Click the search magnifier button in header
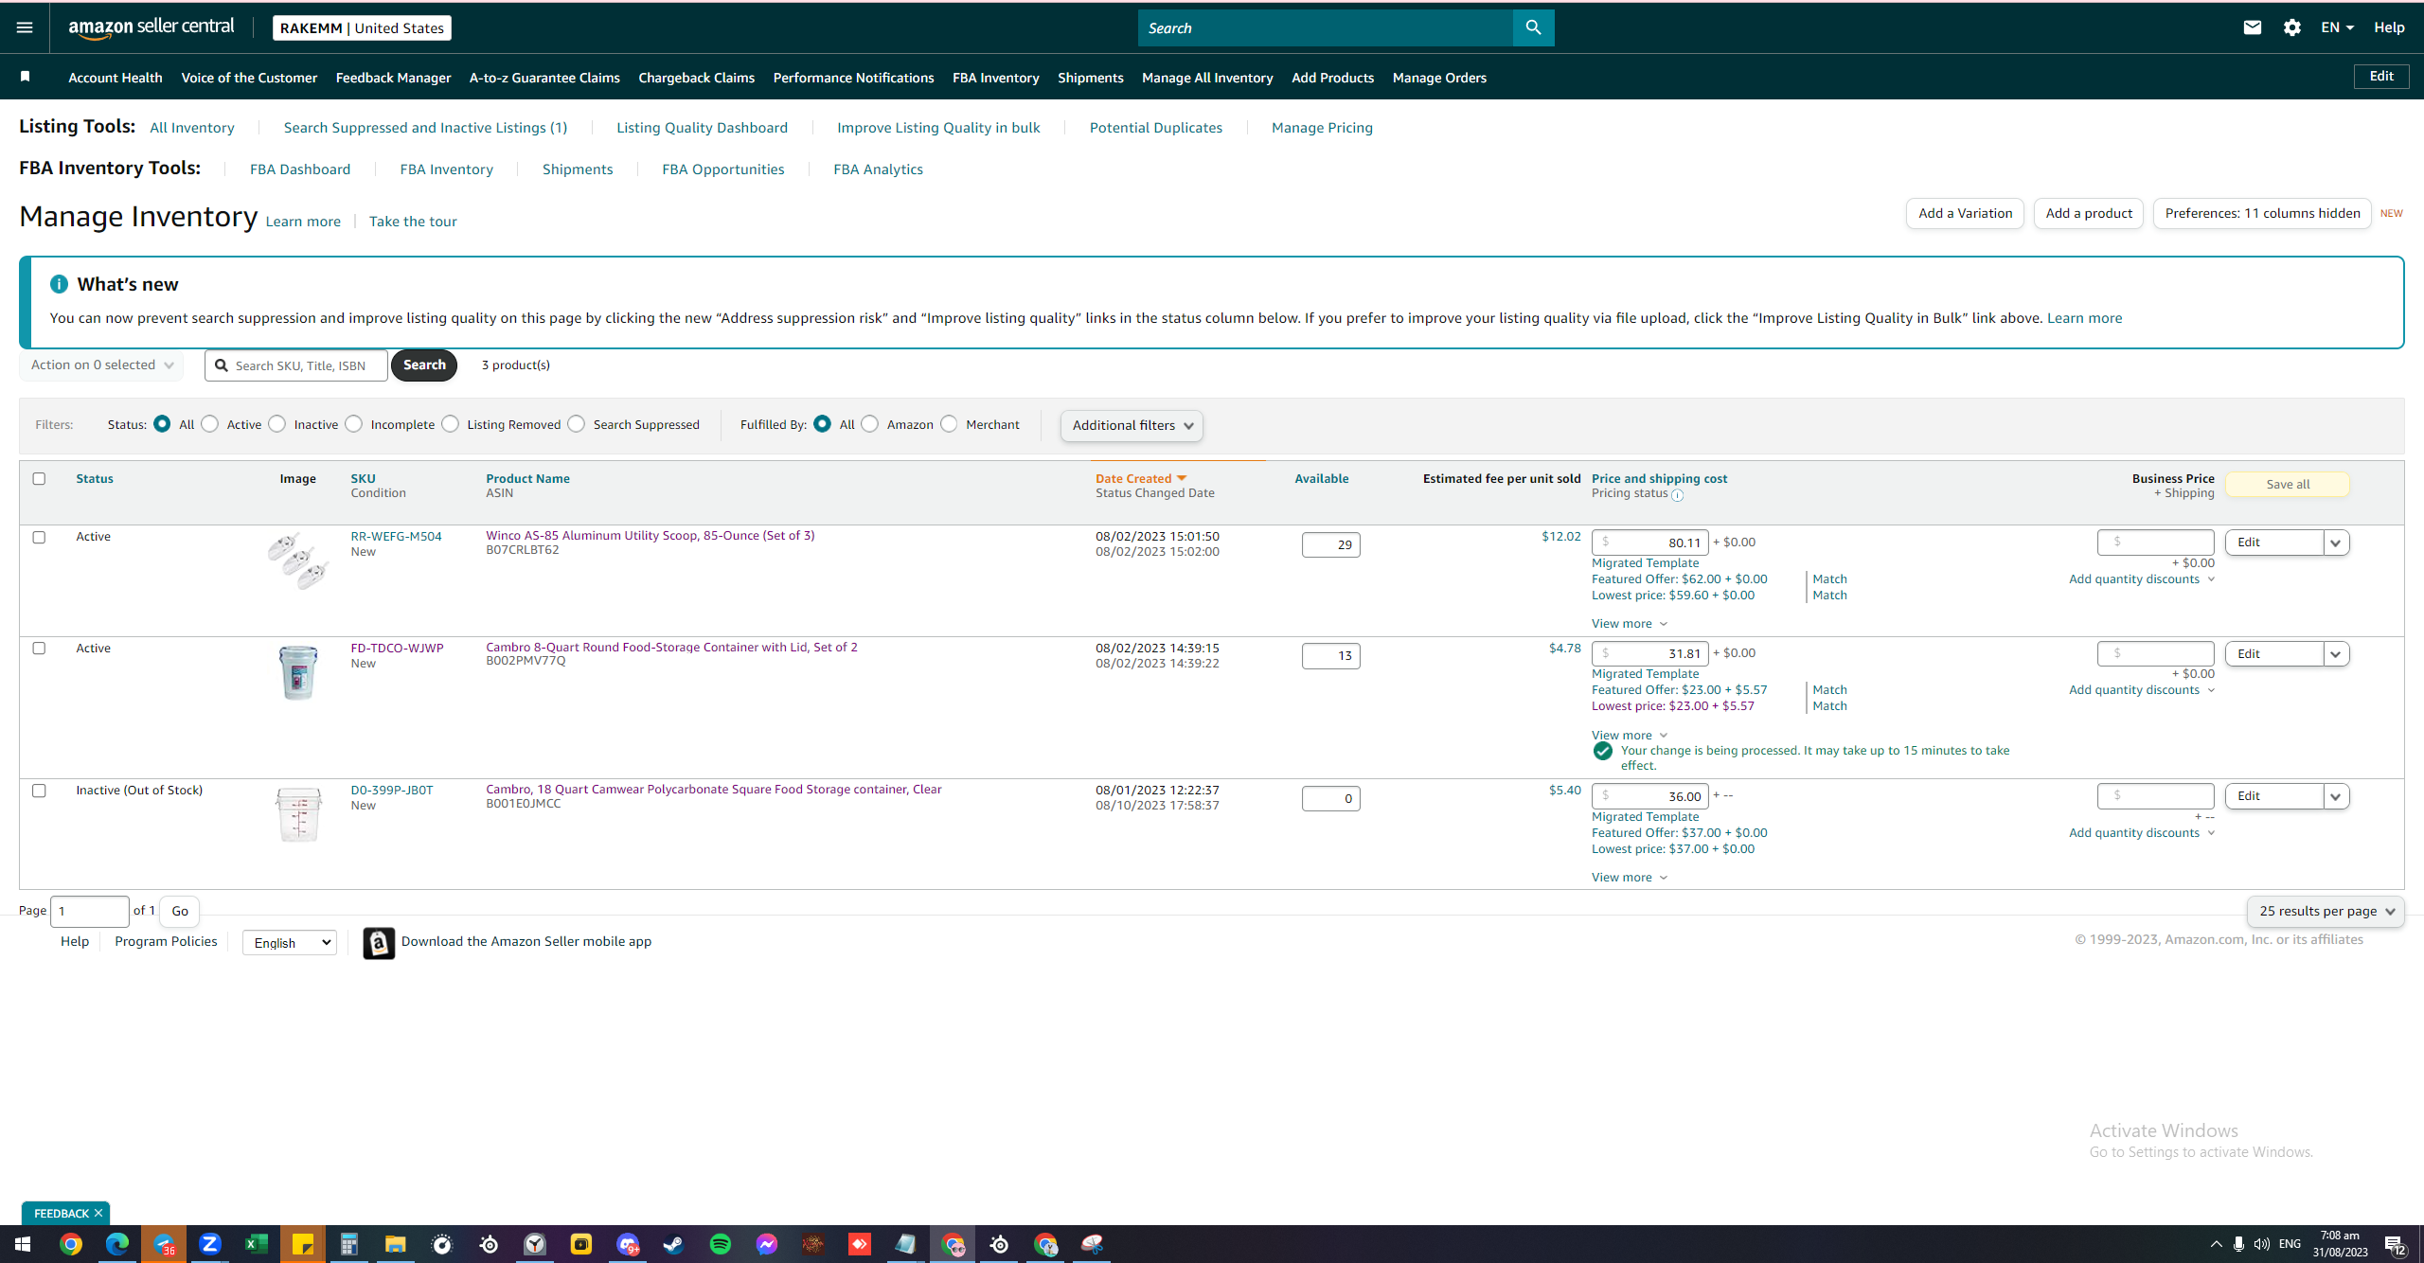Screen dimensions: 2424x1263 coord(1533,27)
